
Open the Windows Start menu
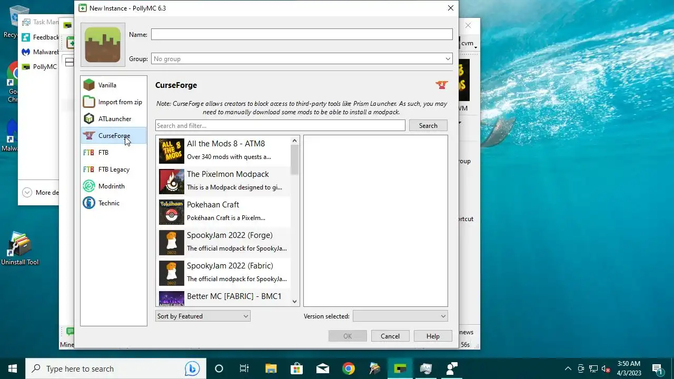(13, 368)
